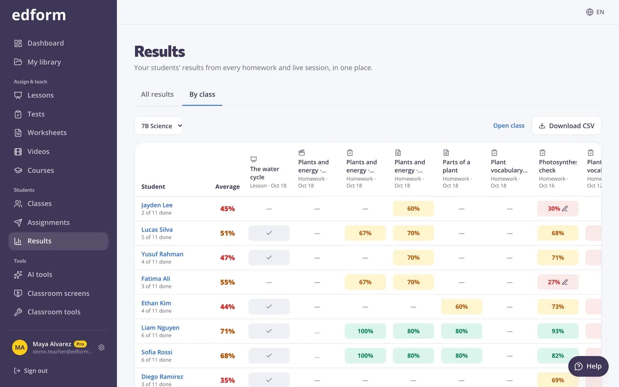The image size is (619, 387).
Task: Open account settings gear icon
Action: point(101,348)
